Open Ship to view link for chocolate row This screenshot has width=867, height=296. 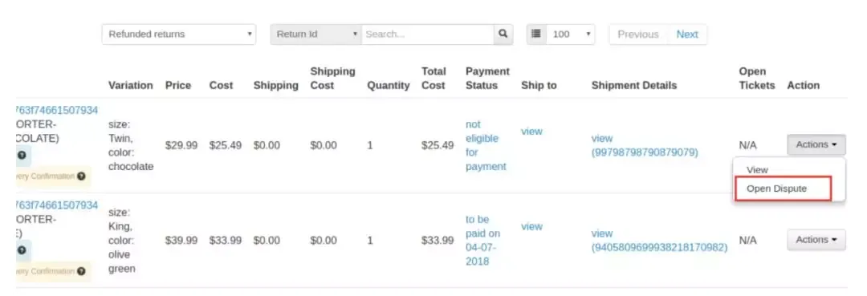[531, 132]
